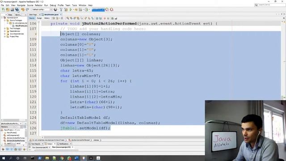Click the New Project toolbar icon
286x161 pixels.
click(x=8, y=9)
